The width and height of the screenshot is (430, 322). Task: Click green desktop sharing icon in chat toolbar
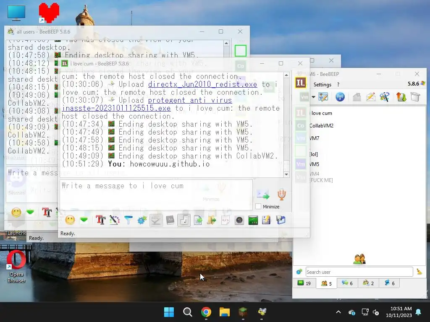(253, 220)
